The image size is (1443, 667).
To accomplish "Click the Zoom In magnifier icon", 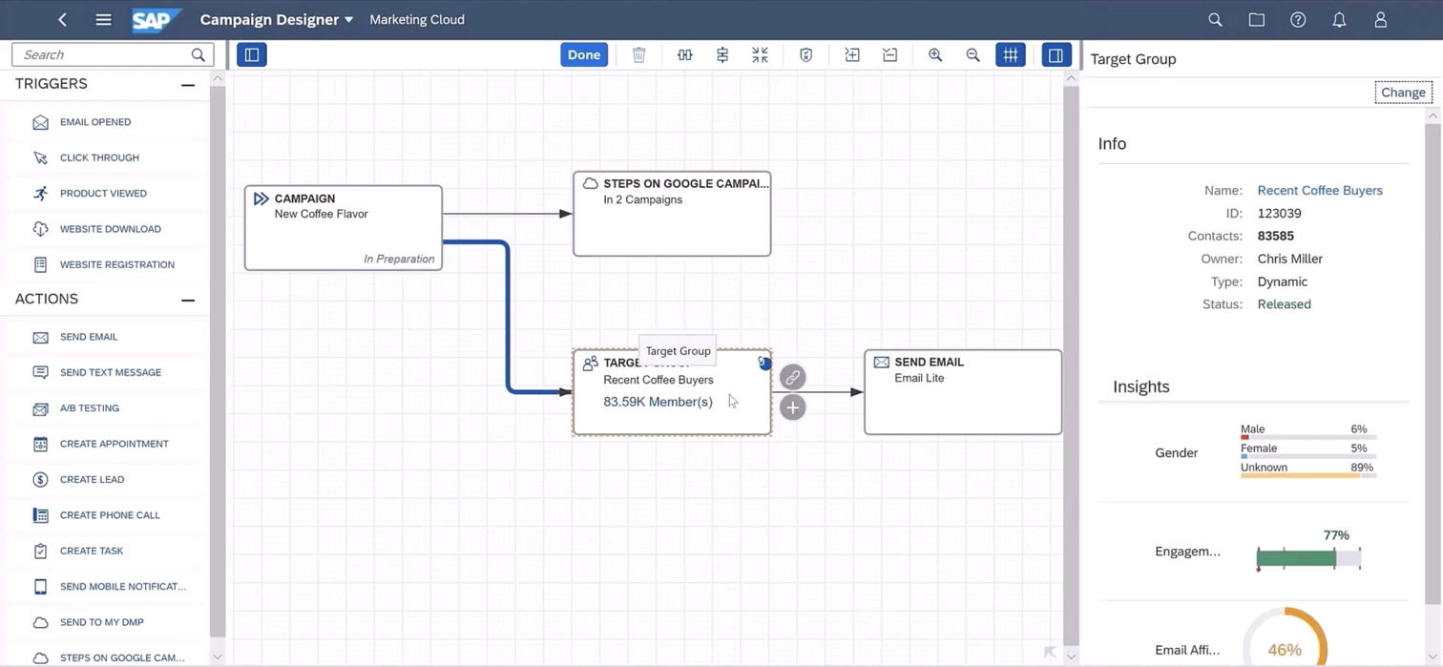I will point(935,54).
